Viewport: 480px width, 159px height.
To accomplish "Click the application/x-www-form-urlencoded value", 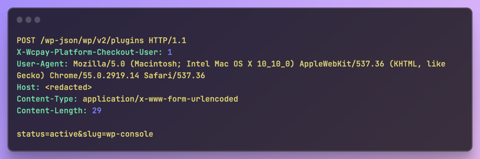I will coord(160,99).
